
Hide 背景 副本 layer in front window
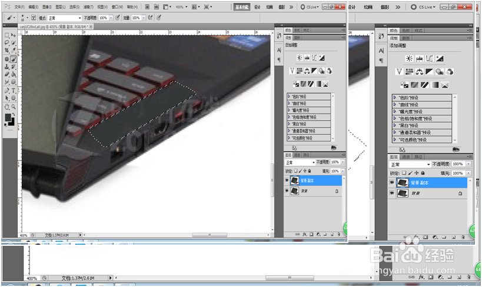click(287, 181)
